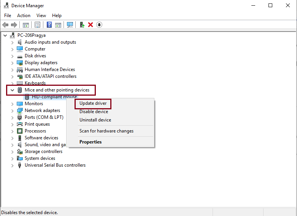This screenshot has width=297, height=216.
Task: Minimize the Device Manager window
Action: (x=253, y=5)
